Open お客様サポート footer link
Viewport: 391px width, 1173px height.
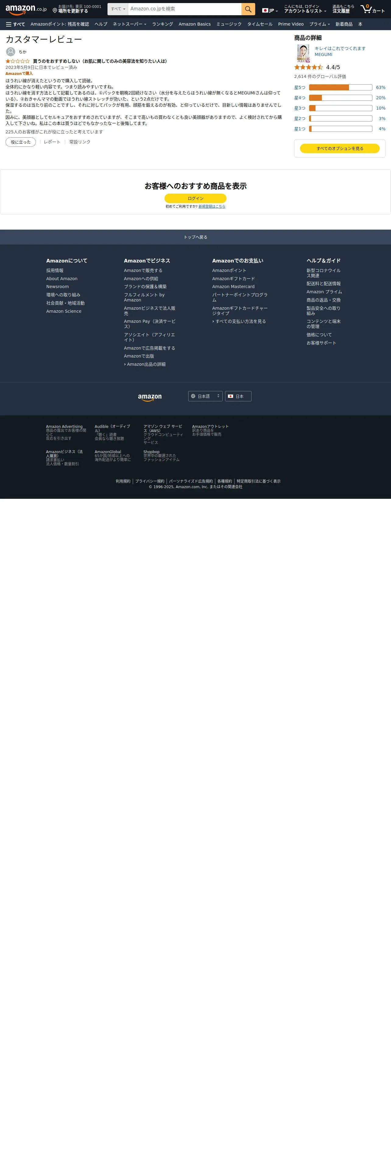[321, 343]
